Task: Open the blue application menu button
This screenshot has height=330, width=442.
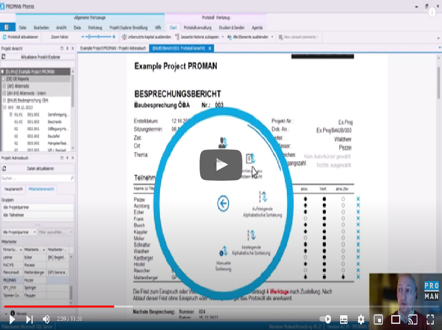Action: (7, 27)
